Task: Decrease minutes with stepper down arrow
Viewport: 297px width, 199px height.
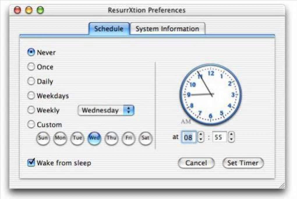Action: 231,140
